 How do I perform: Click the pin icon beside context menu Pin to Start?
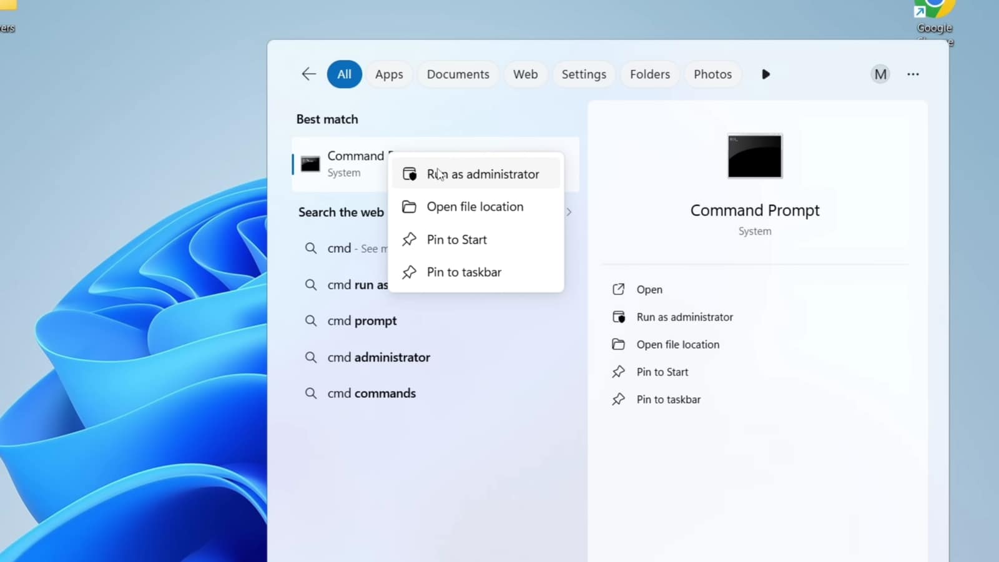pos(409,240)
